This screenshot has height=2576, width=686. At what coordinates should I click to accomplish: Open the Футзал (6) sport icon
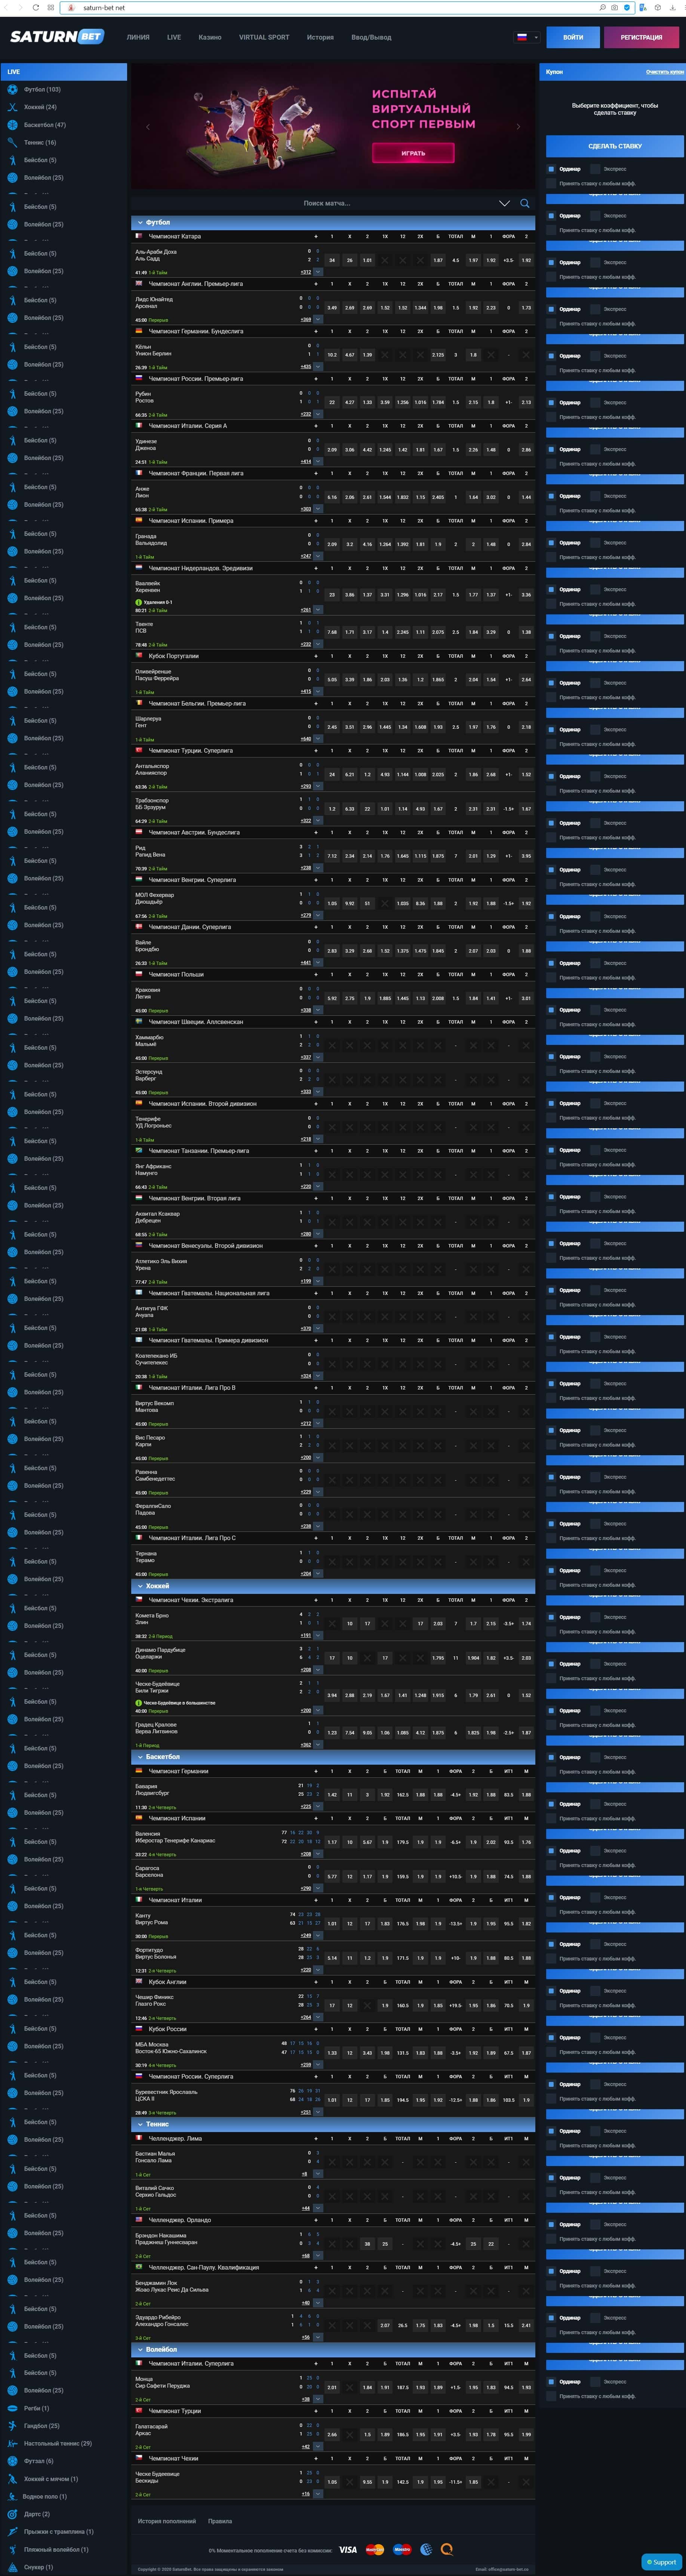(12, 2461)
